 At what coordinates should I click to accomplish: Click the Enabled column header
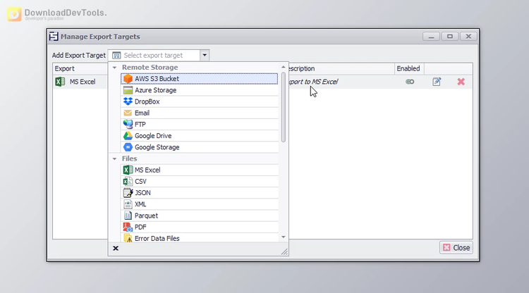pyautogui.click(x=409, y=68)
